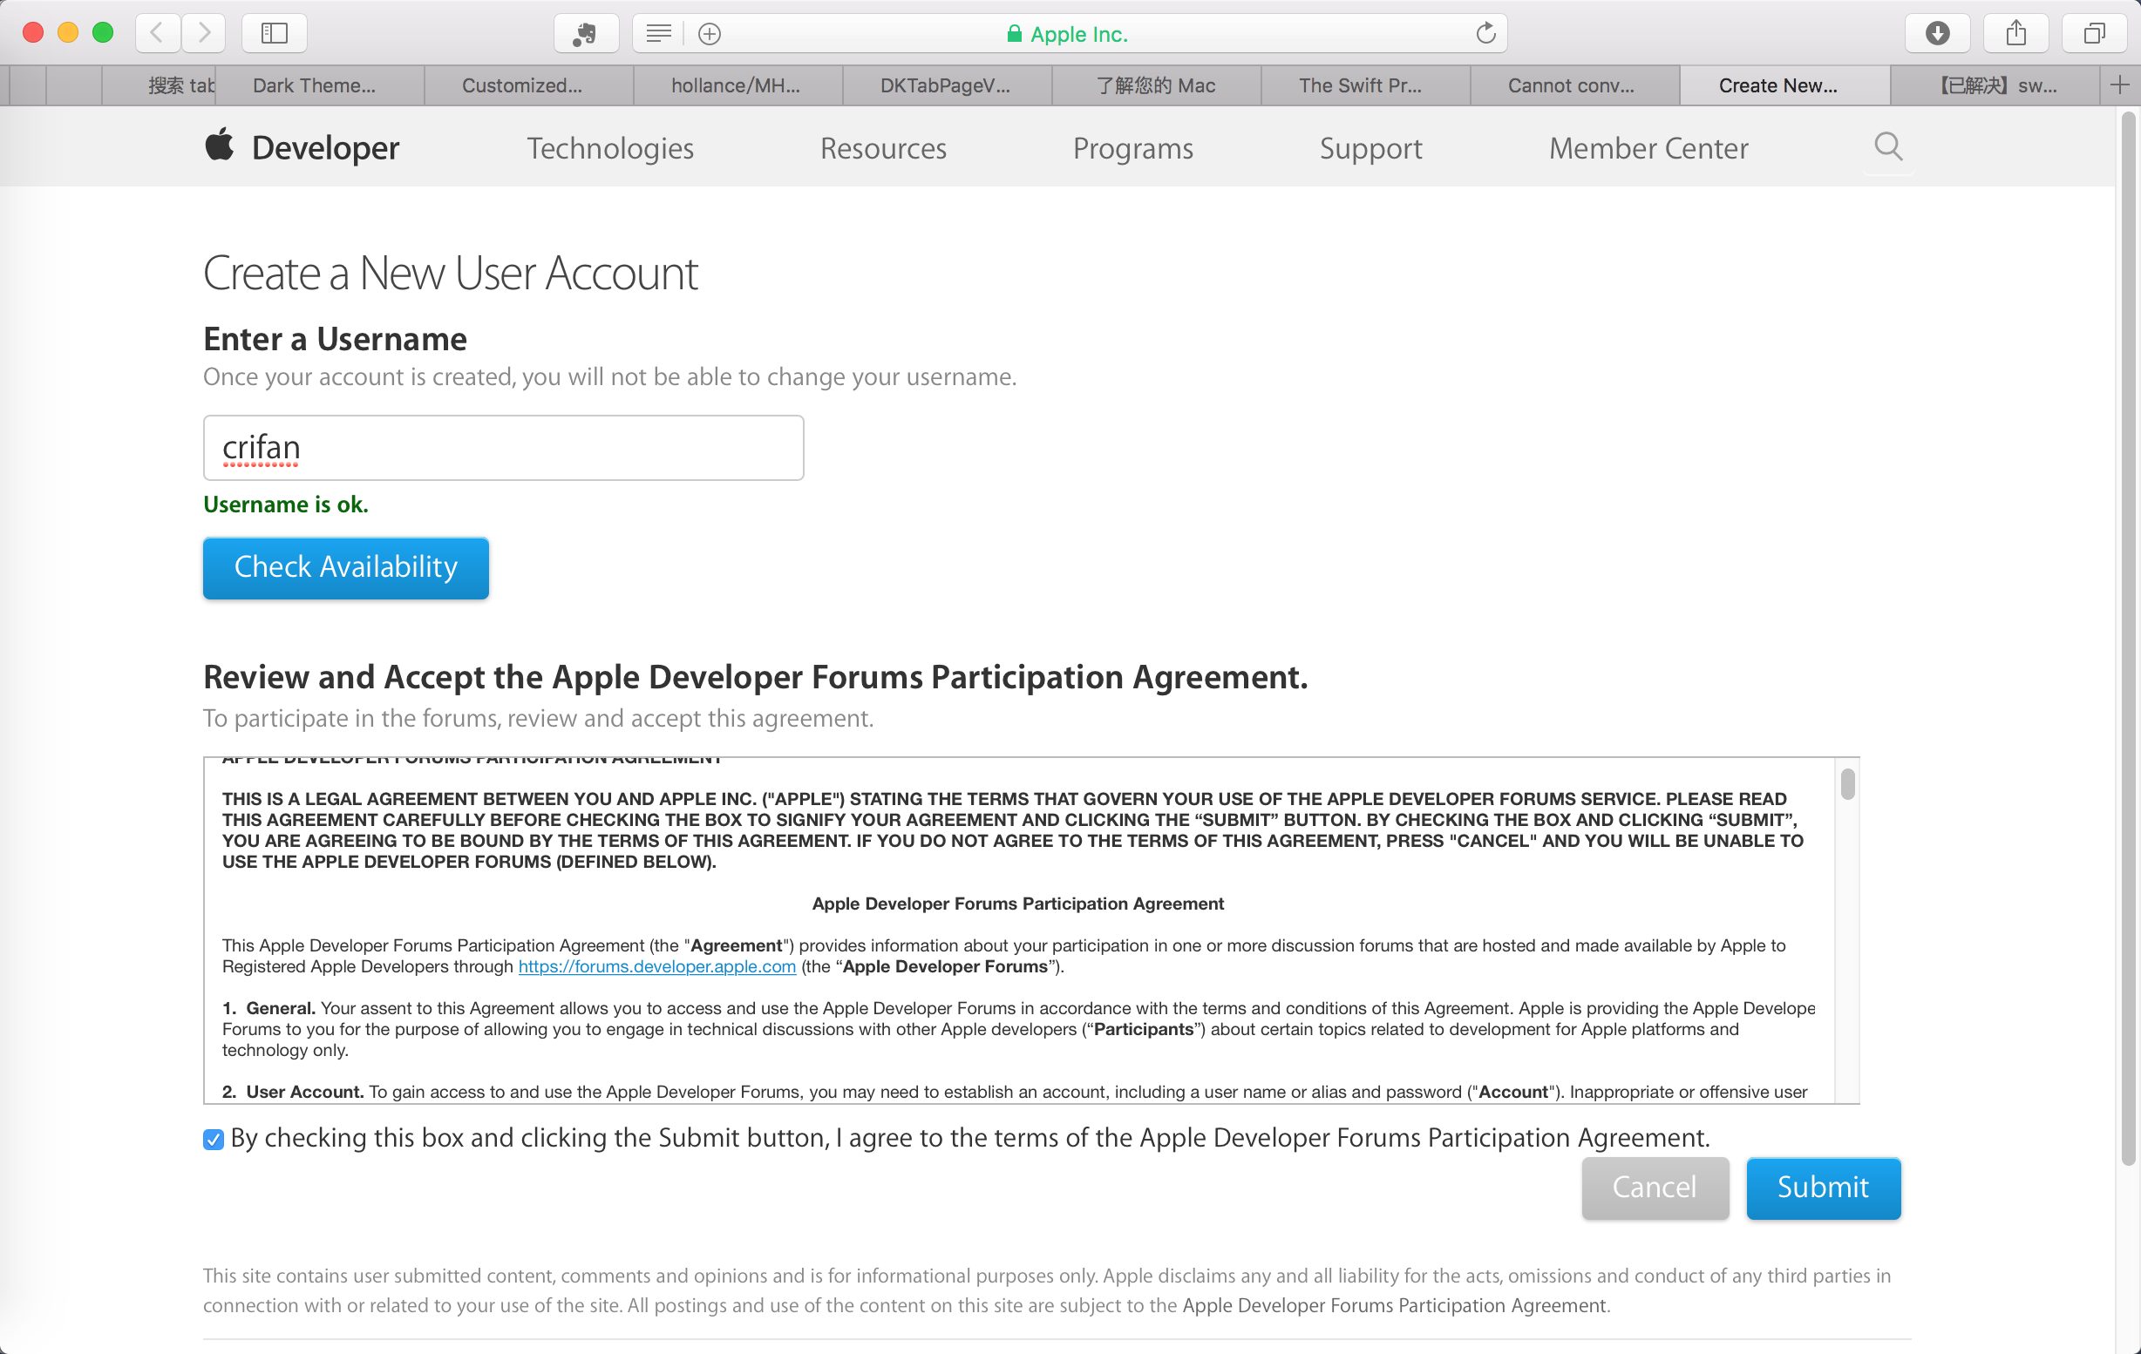The image size is (2141, 1354).
Task: Expand the DKTabPageV bookmark entry
Action: point(946,85)
